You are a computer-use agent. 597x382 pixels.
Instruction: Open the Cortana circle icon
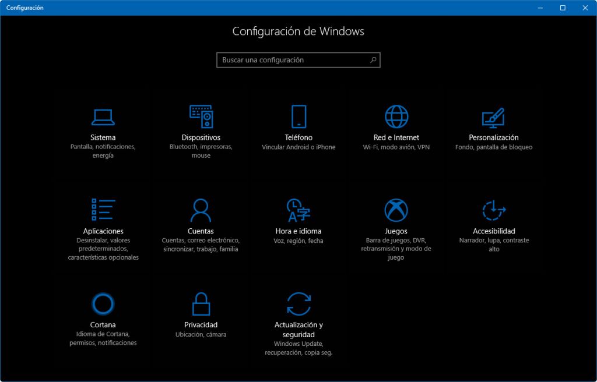(103, 303)
